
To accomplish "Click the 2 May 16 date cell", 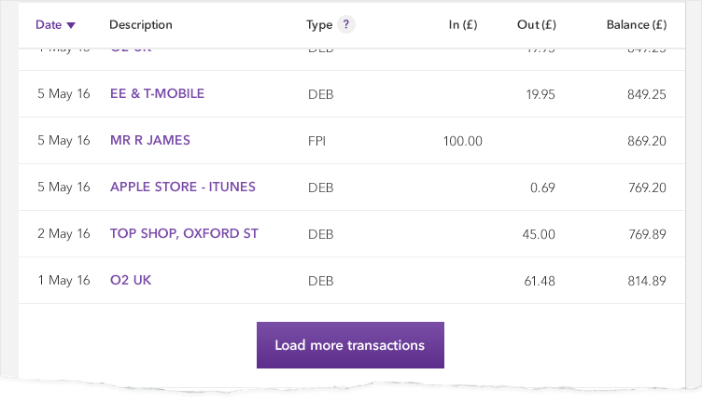I will (x=63, y=233).
